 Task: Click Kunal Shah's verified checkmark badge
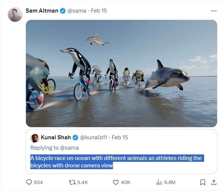[75, 137]
